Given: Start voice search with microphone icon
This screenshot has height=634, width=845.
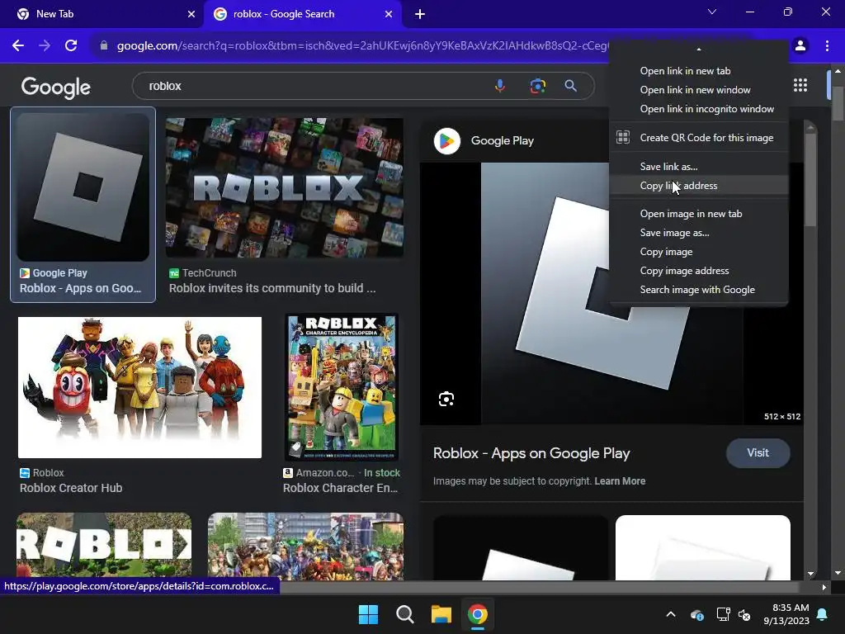Looking at the screenshot, I should tap(500, 86).
